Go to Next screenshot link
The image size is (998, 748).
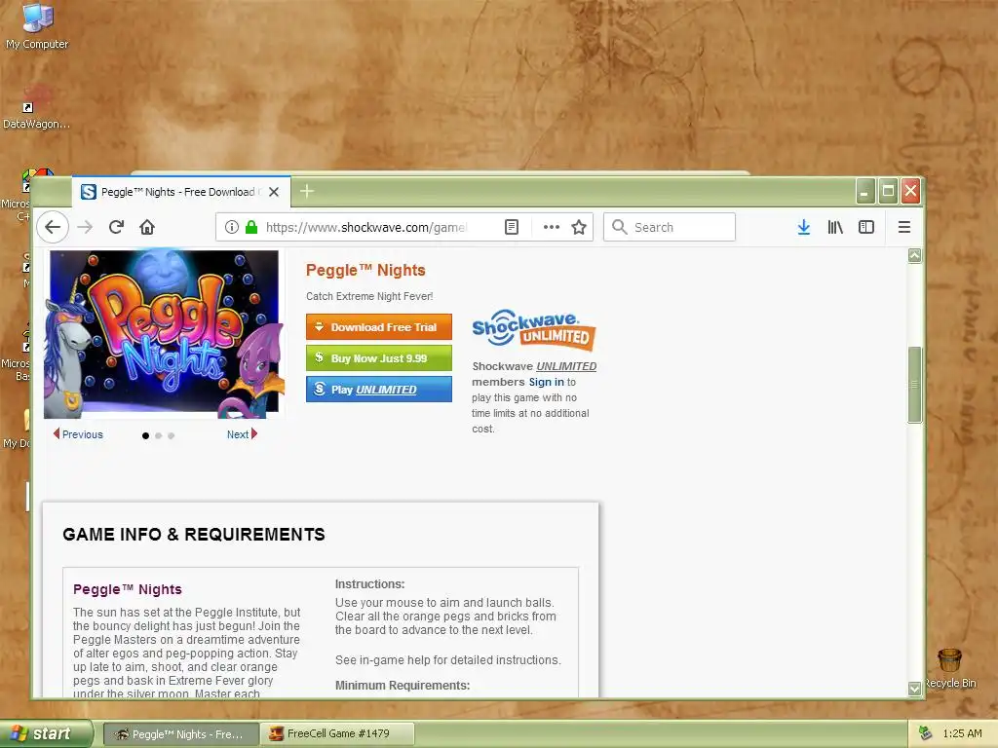(x=242, y=434)
